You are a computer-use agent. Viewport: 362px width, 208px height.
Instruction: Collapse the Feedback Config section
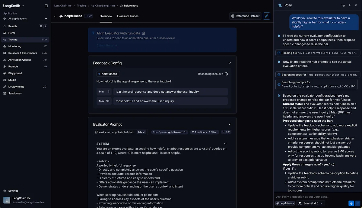pyautogui.click(x=230, y=63)
